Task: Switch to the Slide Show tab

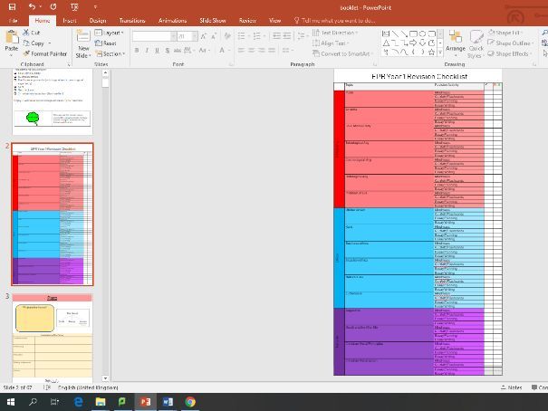Action: (213, 21)
